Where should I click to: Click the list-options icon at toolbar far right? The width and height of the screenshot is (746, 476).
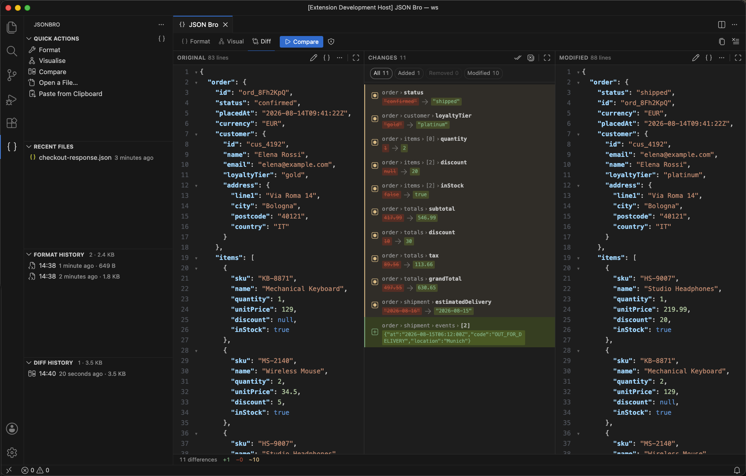click(735, 41)
